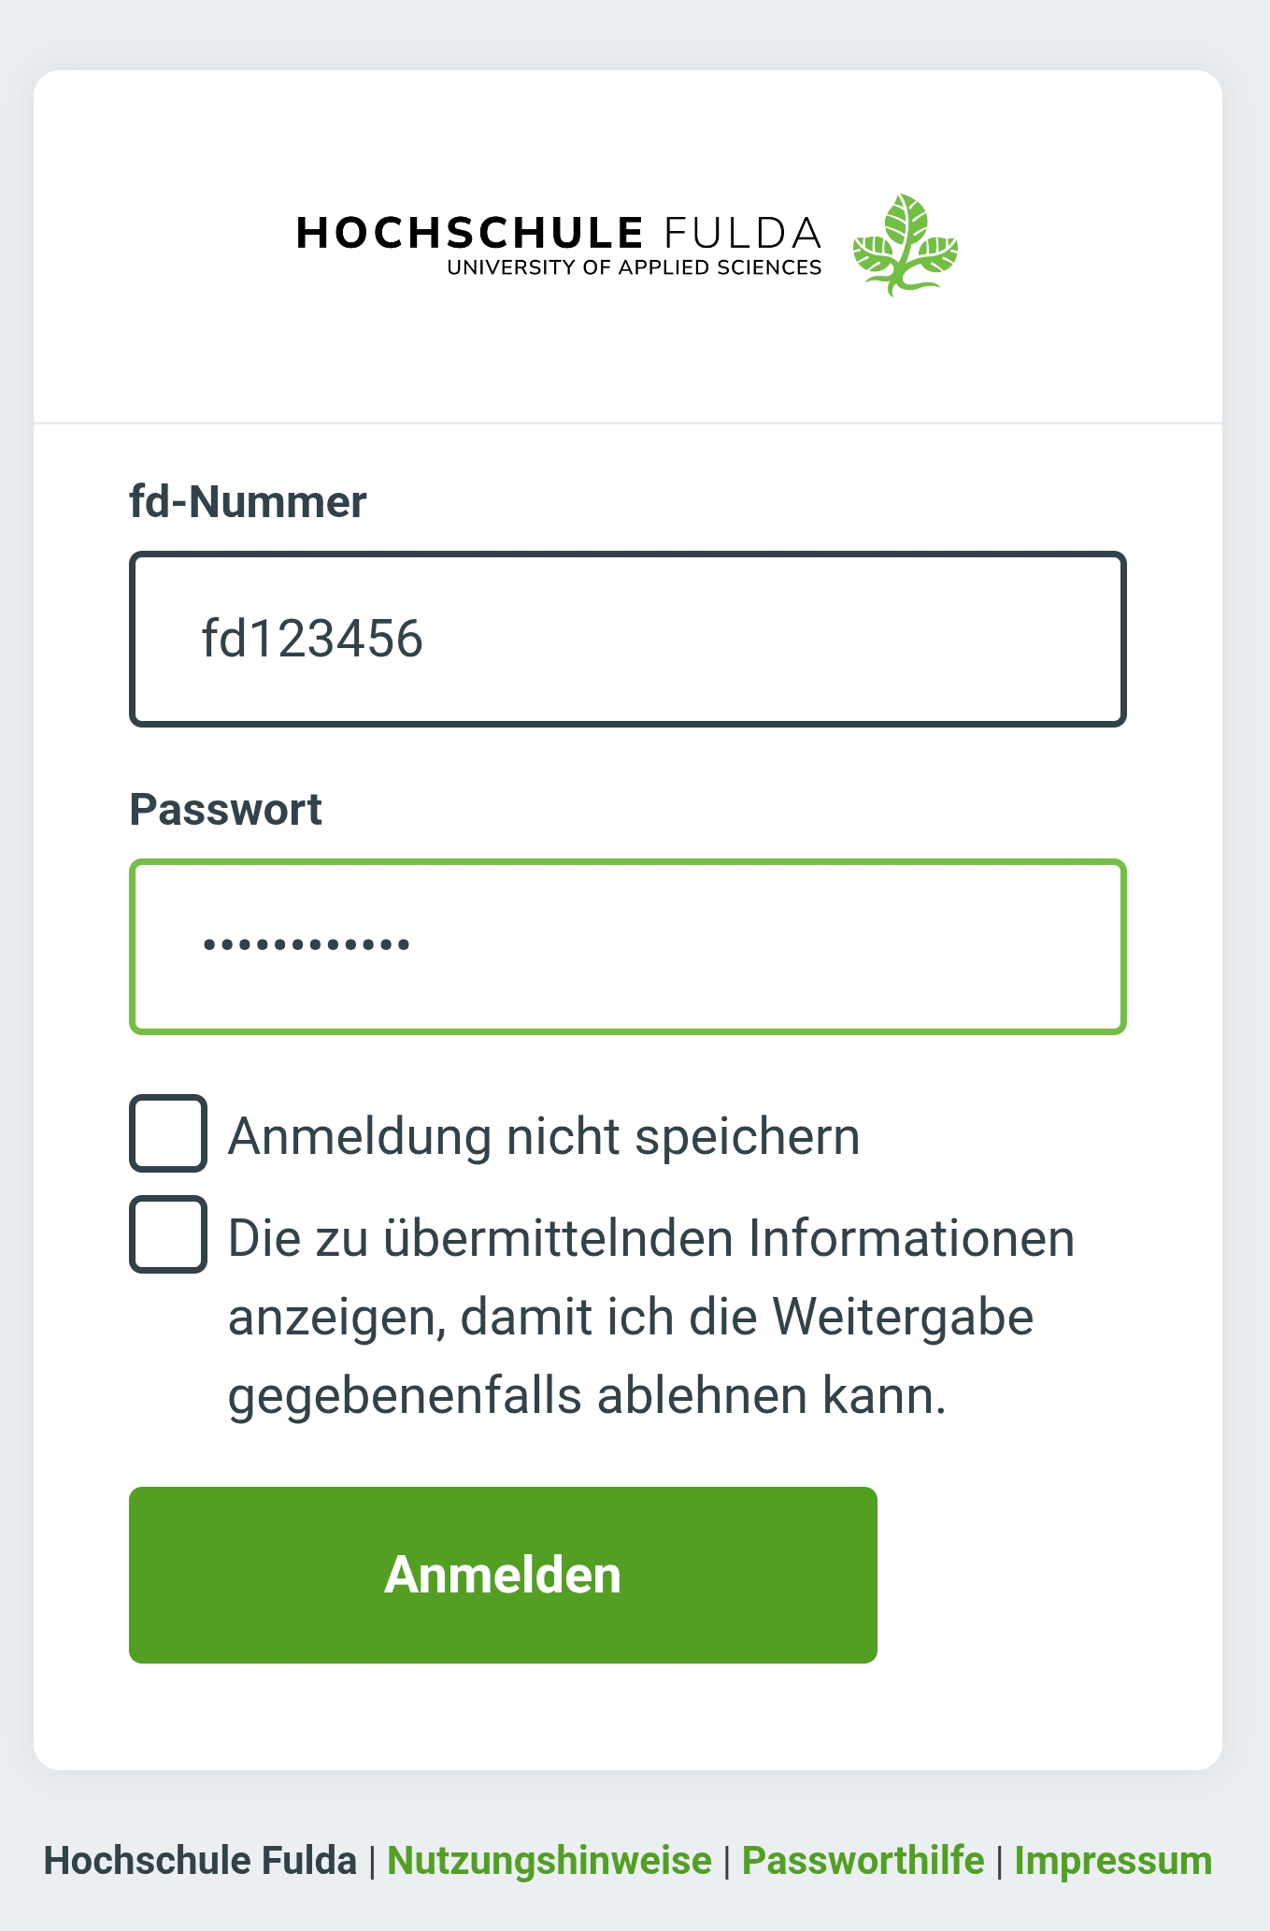Click the University of Applied Sciences subtitle
This screenshot has height=1931, width=1270.
tap(634, 268)
